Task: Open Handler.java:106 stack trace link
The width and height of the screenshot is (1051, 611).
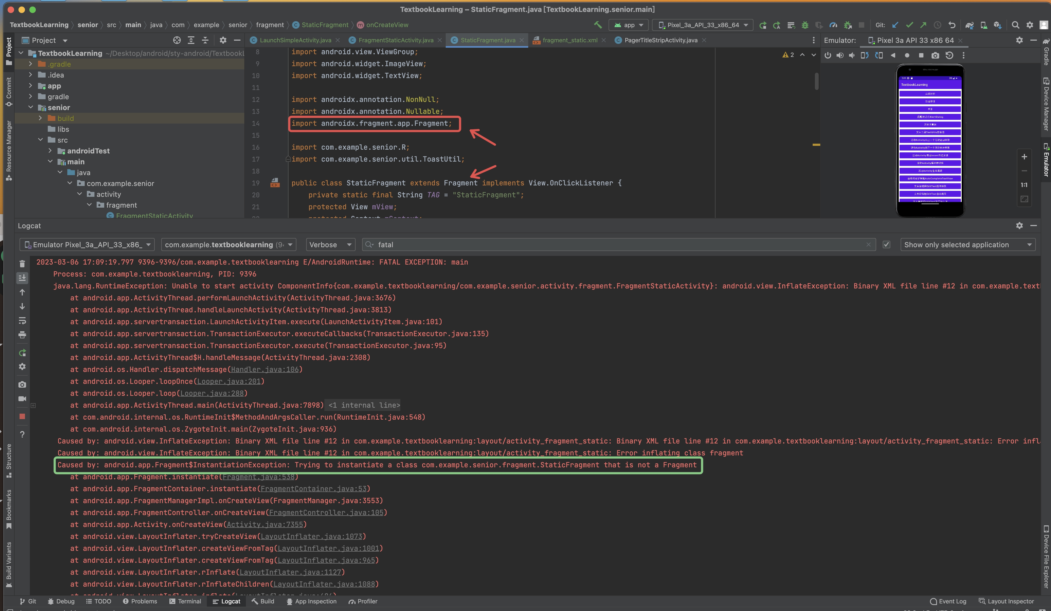Action: (x=265, y=369)
